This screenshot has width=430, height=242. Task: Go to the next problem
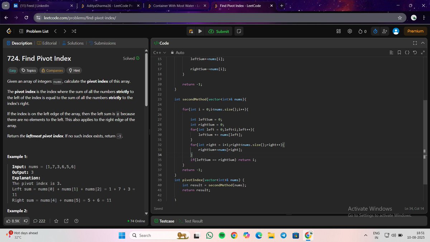(x=64, y=31)
